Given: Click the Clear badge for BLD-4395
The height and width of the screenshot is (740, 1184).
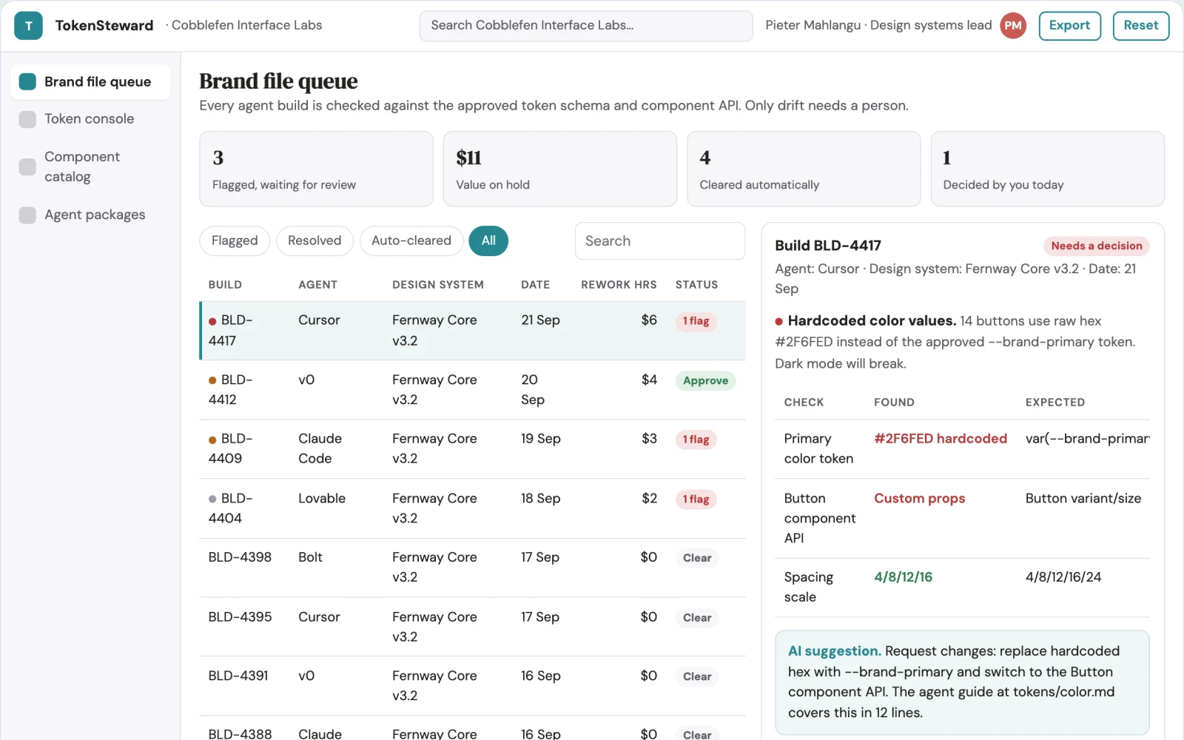Looking at the screenshot, I should [697, 618].
